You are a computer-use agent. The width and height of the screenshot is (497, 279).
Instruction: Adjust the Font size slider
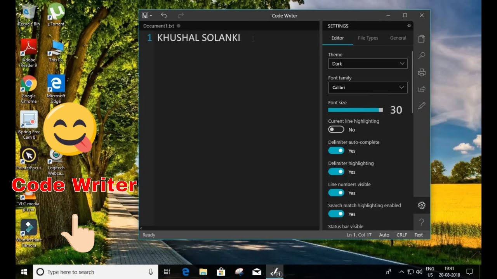[356, 110]
